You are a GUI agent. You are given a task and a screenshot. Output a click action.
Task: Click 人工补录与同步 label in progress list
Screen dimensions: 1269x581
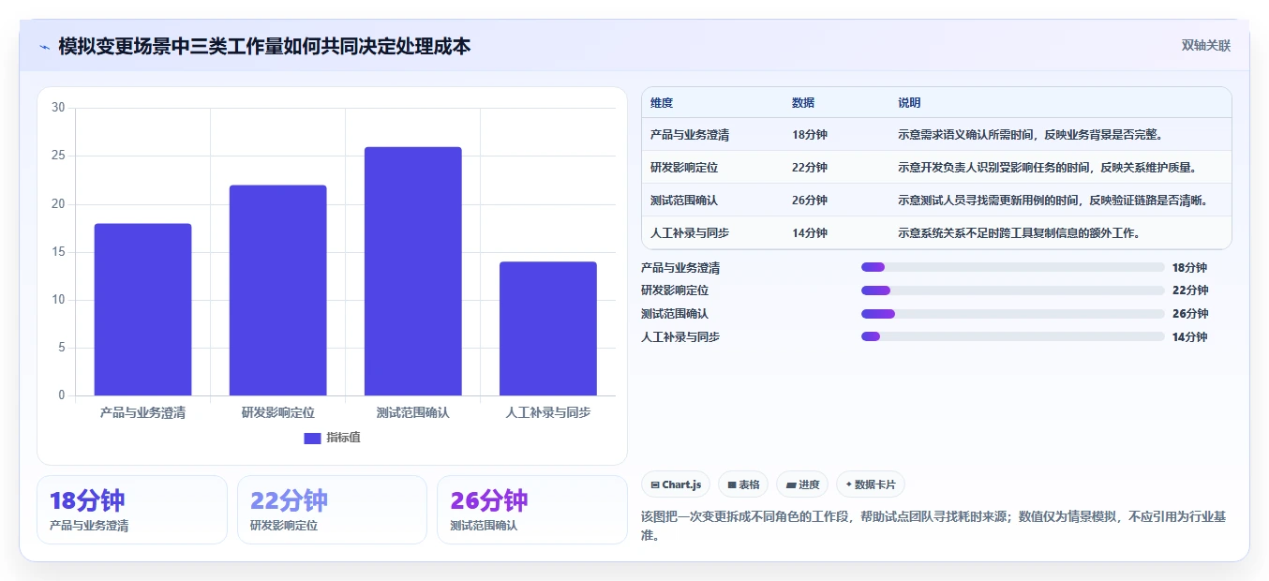point(680,336)
